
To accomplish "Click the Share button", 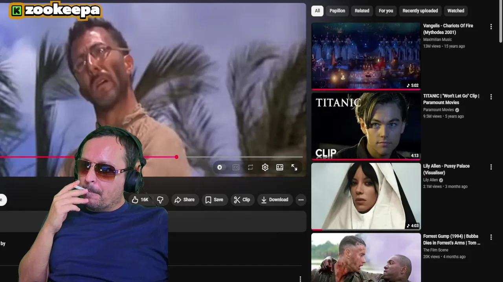I will click(x=185, y=200).
